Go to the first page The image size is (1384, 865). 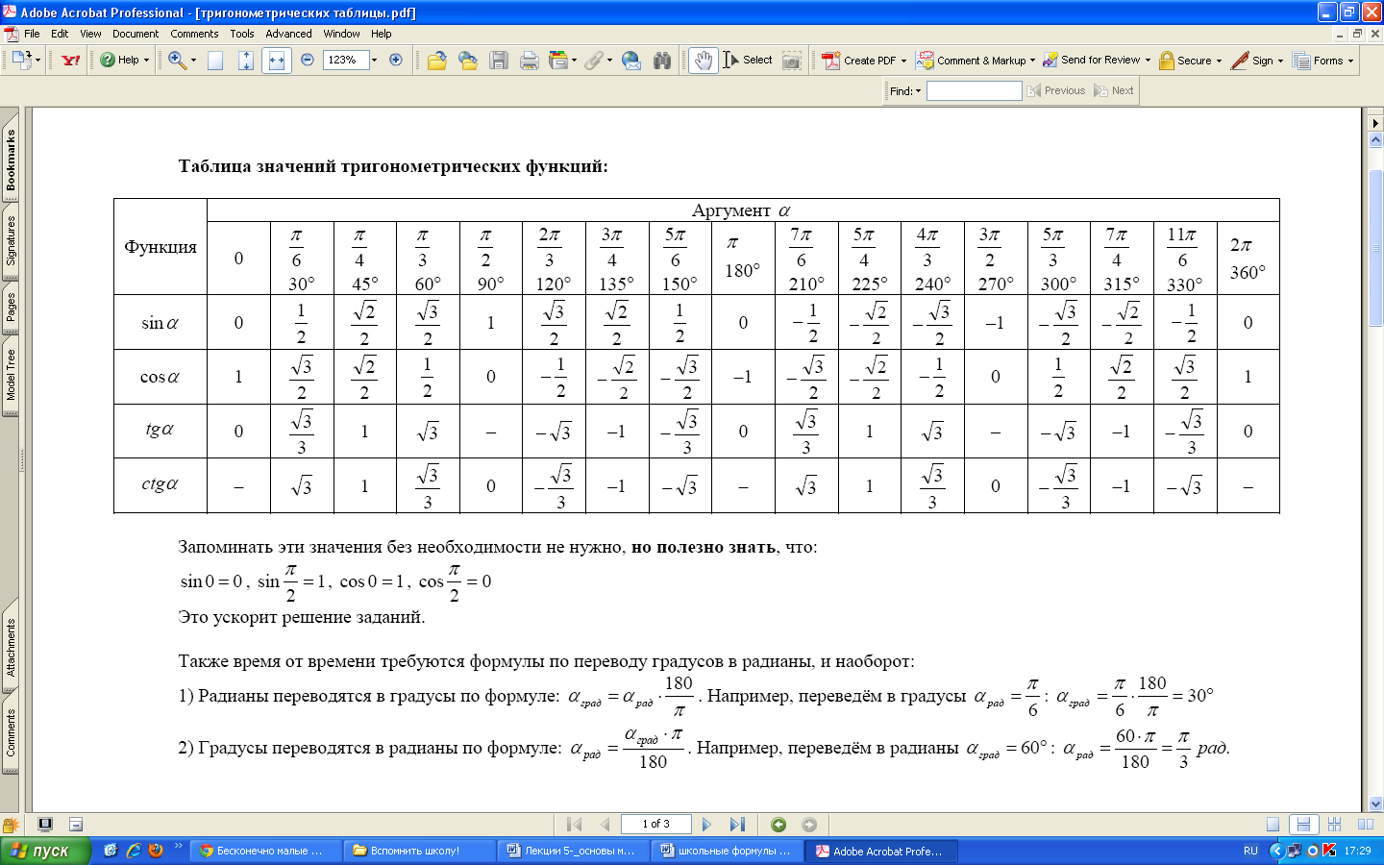(x=575, y=825)
